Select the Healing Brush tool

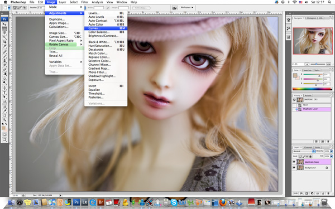pyautogui.click(x=4, y=52)
